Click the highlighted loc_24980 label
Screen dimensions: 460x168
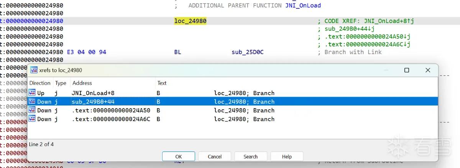[x=190, y=21]
